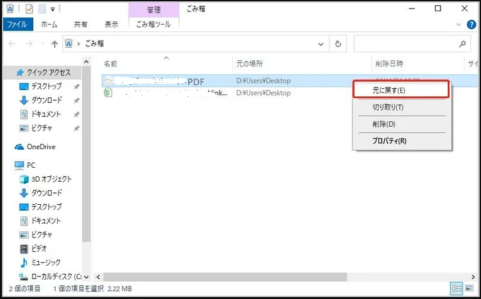Click the OneDrive cloud icon
This screenshot has width=481, height=299.
pos(19,147)
